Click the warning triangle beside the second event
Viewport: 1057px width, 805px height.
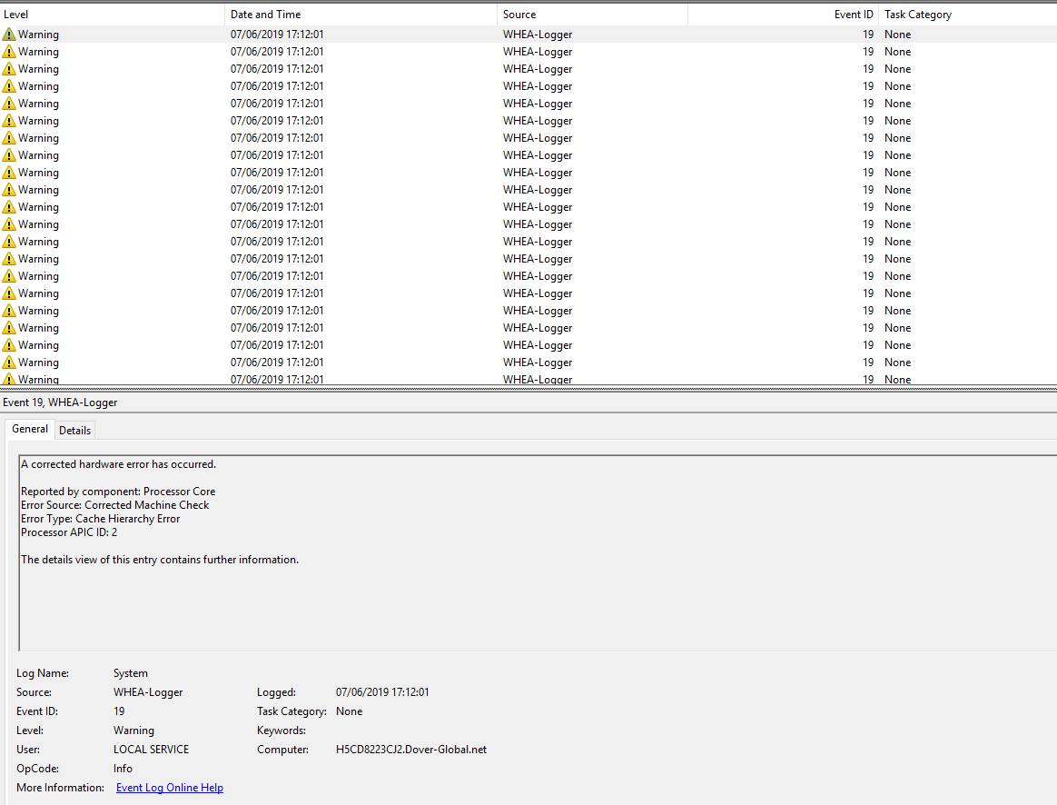pyautogui.click(x=8, y=51)
